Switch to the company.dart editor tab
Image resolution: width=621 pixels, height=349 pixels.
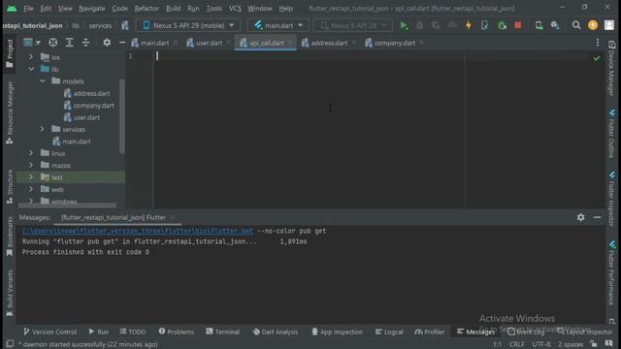pos(395,43)
